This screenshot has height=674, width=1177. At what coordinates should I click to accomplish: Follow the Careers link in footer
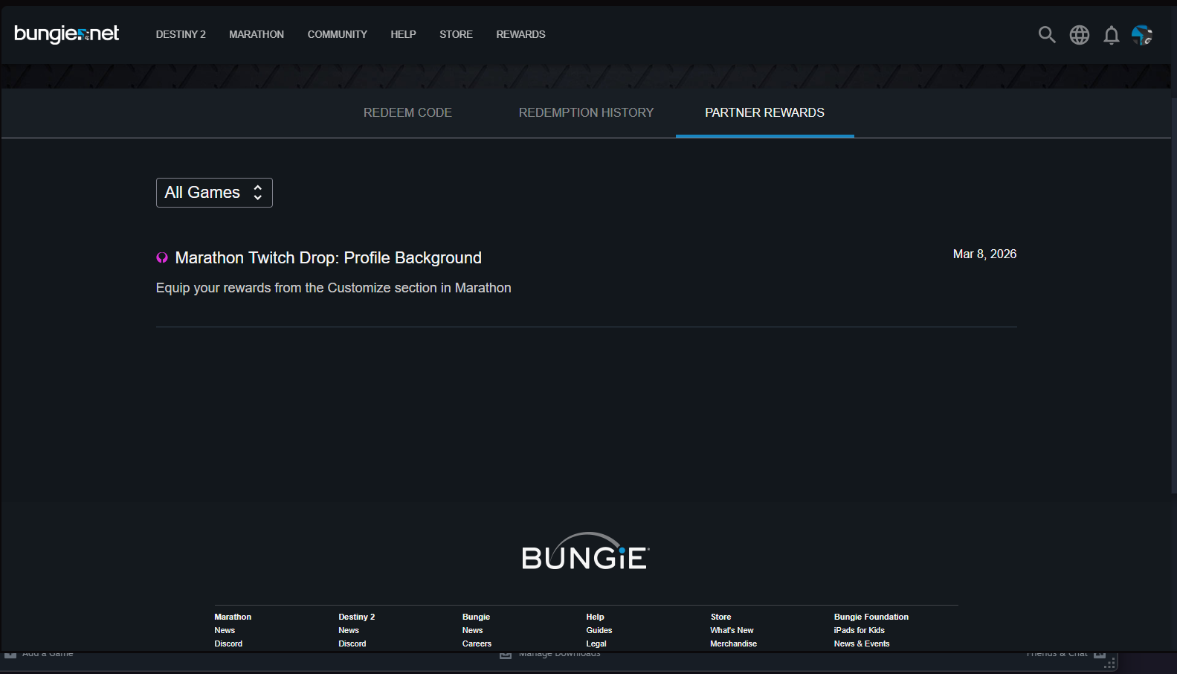[x=477, y=643]
